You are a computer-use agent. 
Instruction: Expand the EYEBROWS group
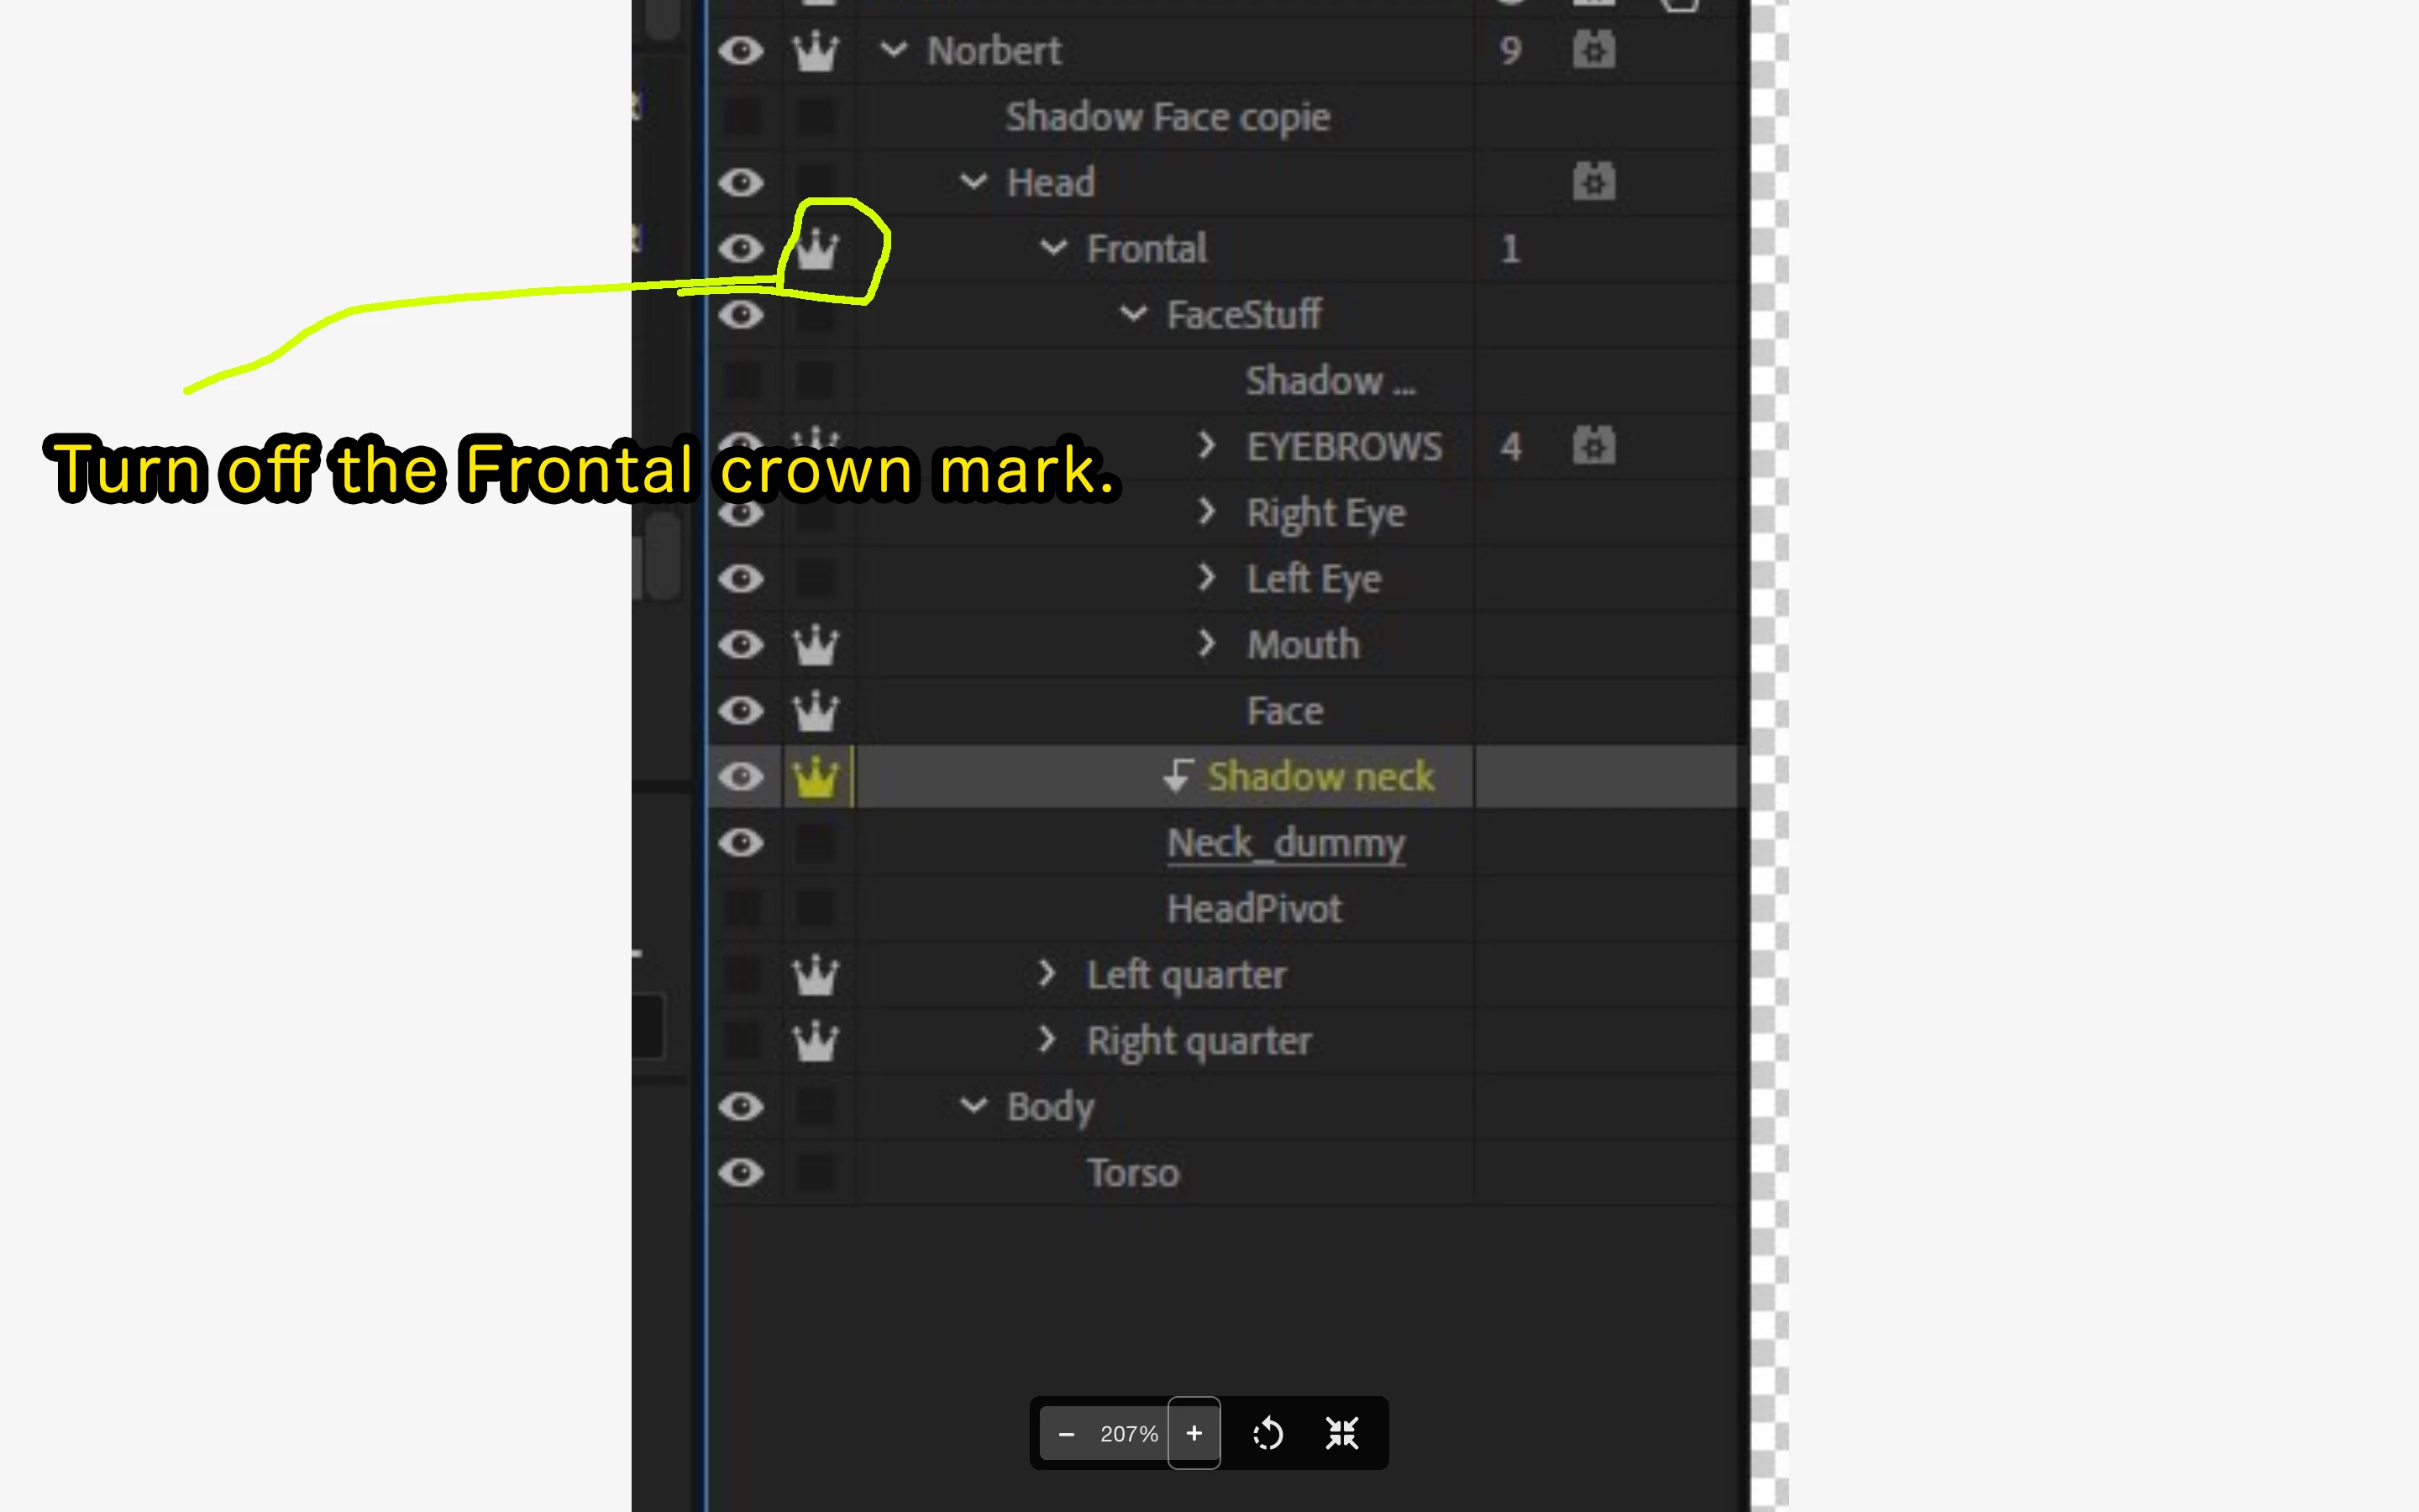1206,445
